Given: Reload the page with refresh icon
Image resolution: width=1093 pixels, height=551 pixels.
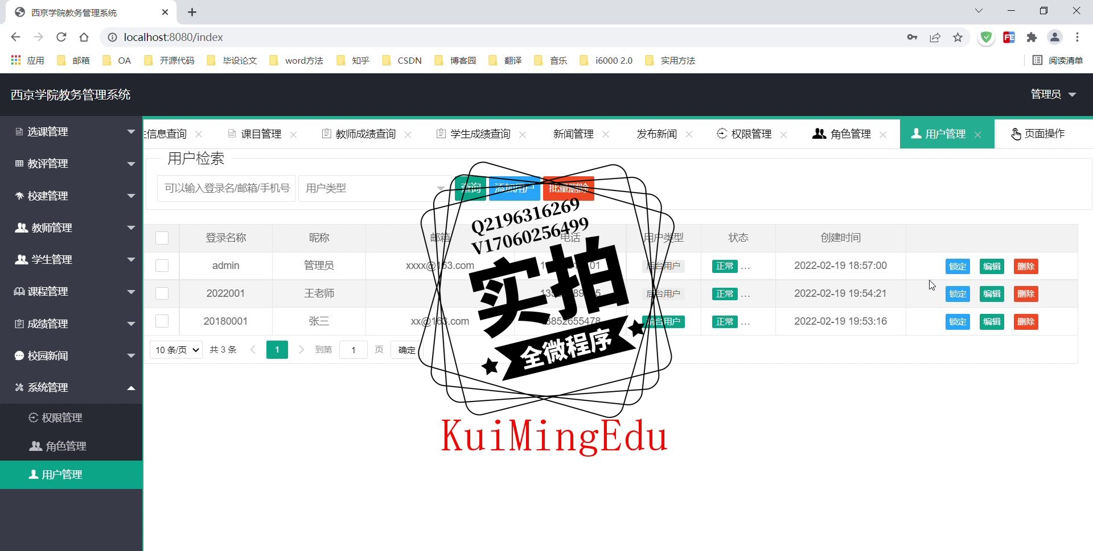Looking at the screenshot, I should 61,37.
